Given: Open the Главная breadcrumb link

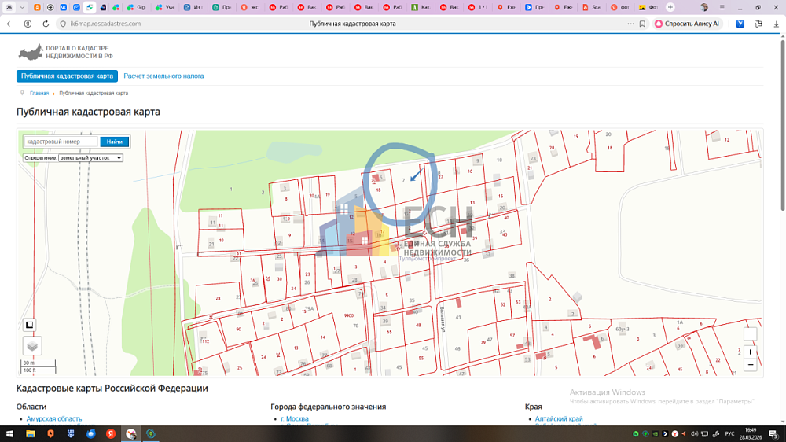Looking at the screenshot, I should coord(39,94).
